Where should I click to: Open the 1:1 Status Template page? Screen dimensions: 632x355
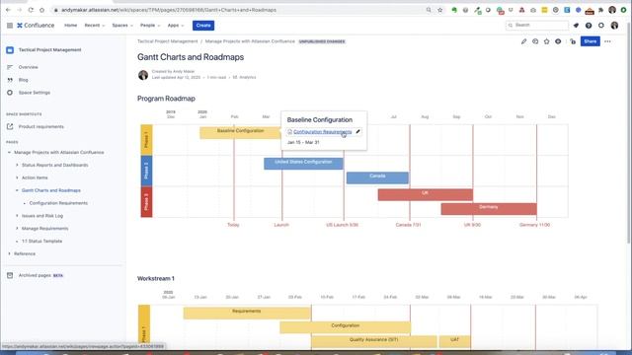[41, 241]
